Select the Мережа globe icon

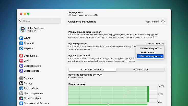coord(21,48)
